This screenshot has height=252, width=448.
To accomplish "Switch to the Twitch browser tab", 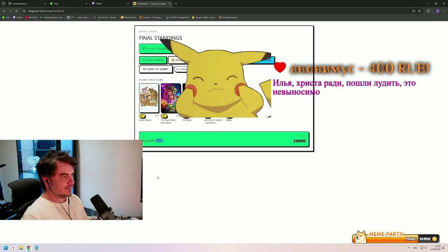I will pos(110,3).
